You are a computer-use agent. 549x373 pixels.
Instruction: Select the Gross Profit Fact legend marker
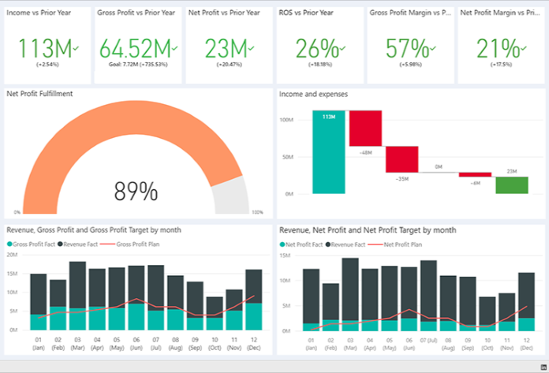[x=9, y=244]
